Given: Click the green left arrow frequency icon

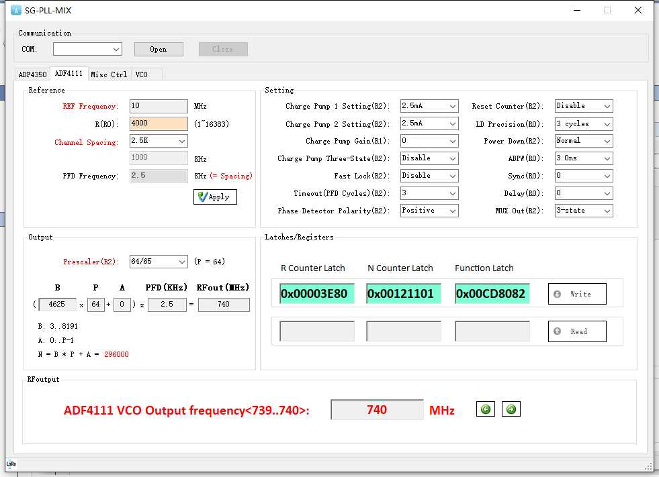Looking at the screenshot, I should tap(486, 409).
